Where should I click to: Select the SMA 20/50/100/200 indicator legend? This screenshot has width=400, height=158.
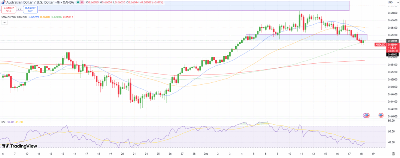tap(12, 17)
